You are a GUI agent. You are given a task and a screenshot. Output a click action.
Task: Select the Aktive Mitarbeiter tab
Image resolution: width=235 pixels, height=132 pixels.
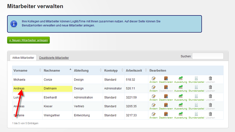click(23, 58)
